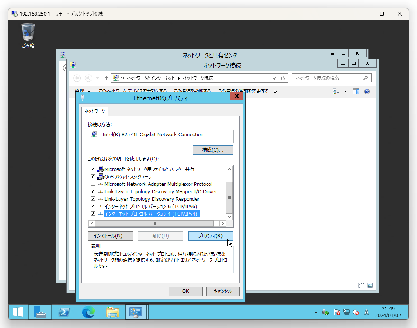Refresh the ネットワーク接続 address bar
The height and width of the screenshot is (328, 417).
[x=283, y=78]
